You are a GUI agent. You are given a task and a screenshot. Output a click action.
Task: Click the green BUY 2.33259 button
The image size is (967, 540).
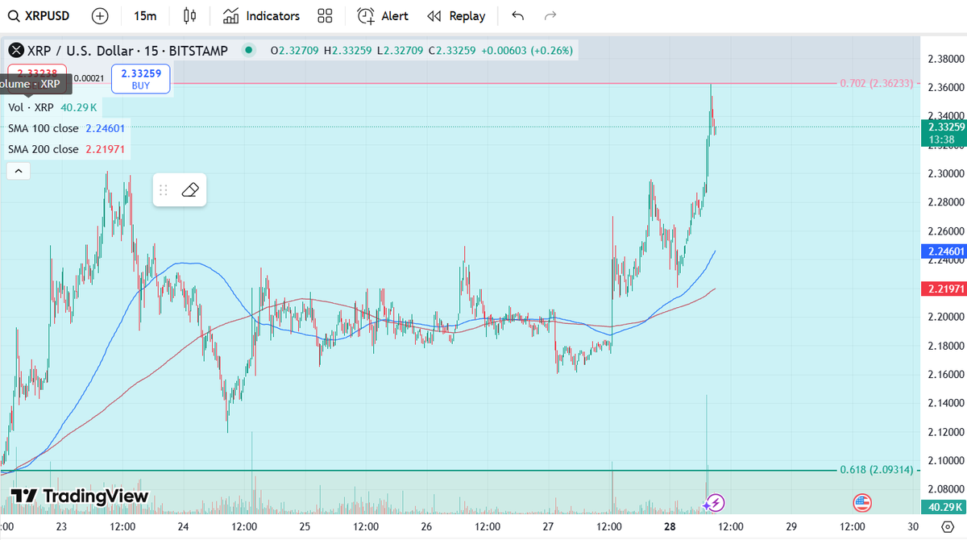141,78
